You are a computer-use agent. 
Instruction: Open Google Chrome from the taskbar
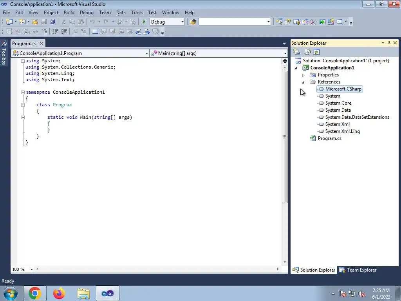click(35, 293)
